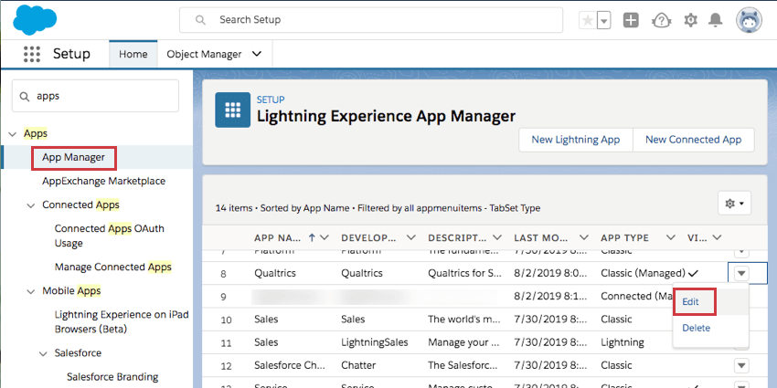
Task: Open Salesforce Help question mark icon
Action: point(661,20)
